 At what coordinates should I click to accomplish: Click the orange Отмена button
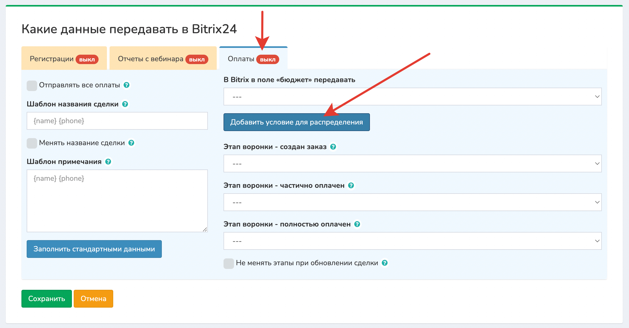93,299
